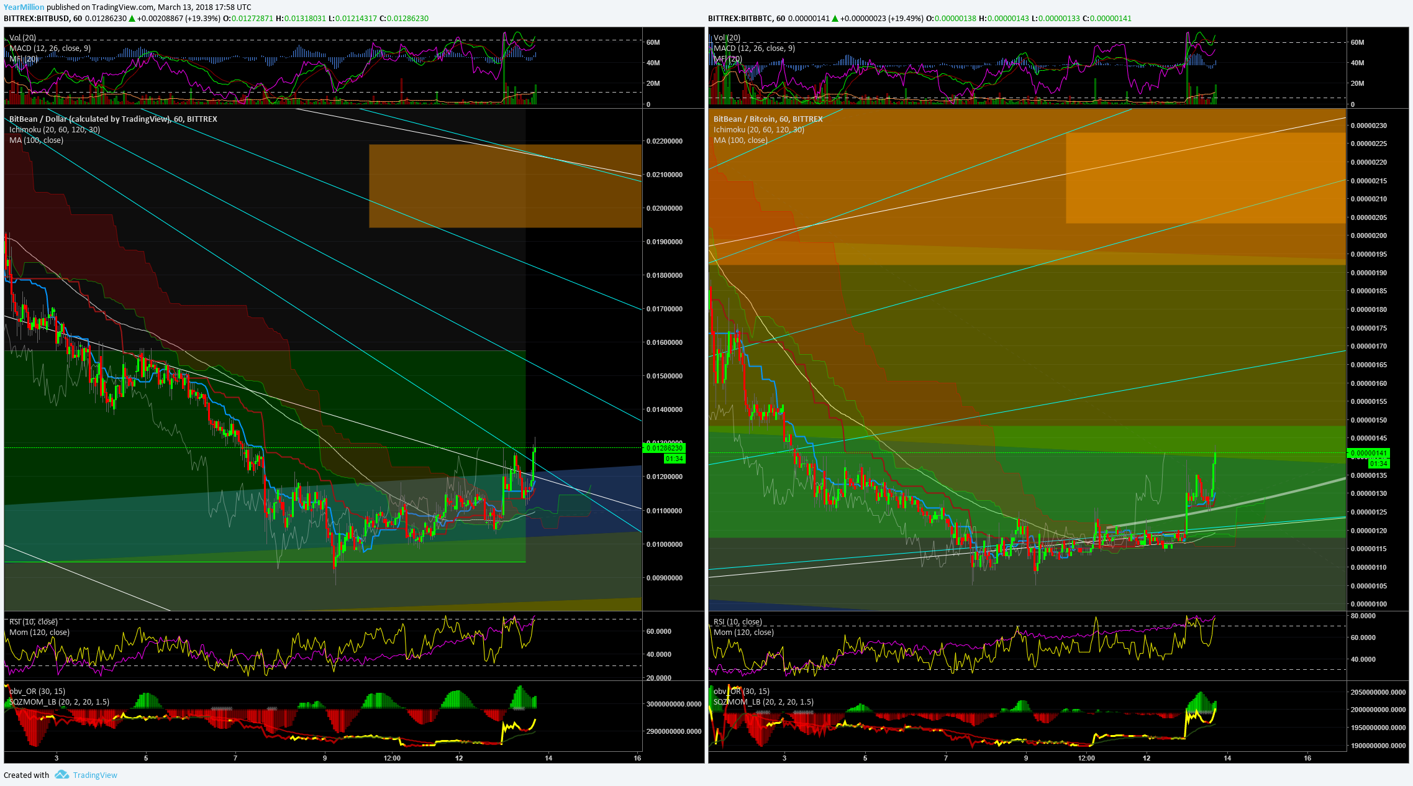Select MACD (12, 26, close, 9) in BITBBTC chart
This screenshot has width=1413, height=786.
[x=754, y=48]
